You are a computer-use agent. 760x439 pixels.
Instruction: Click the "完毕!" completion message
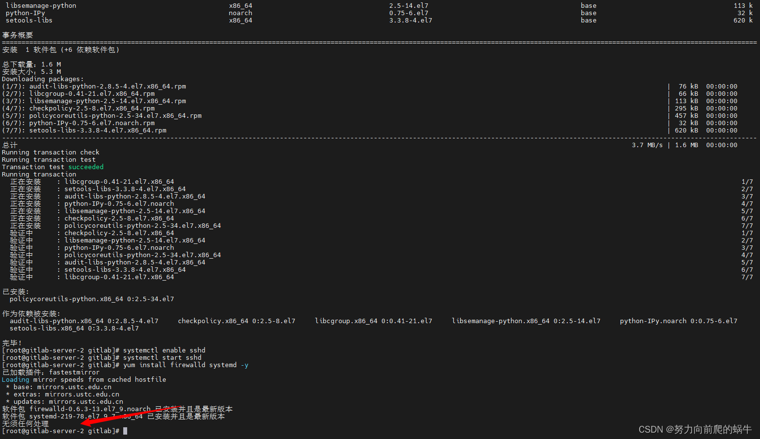12,343
